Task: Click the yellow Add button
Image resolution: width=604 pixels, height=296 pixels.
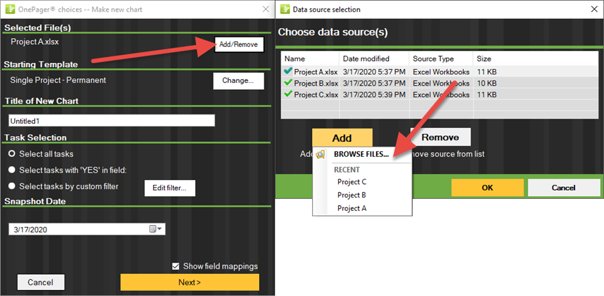Action: point(342,138)
